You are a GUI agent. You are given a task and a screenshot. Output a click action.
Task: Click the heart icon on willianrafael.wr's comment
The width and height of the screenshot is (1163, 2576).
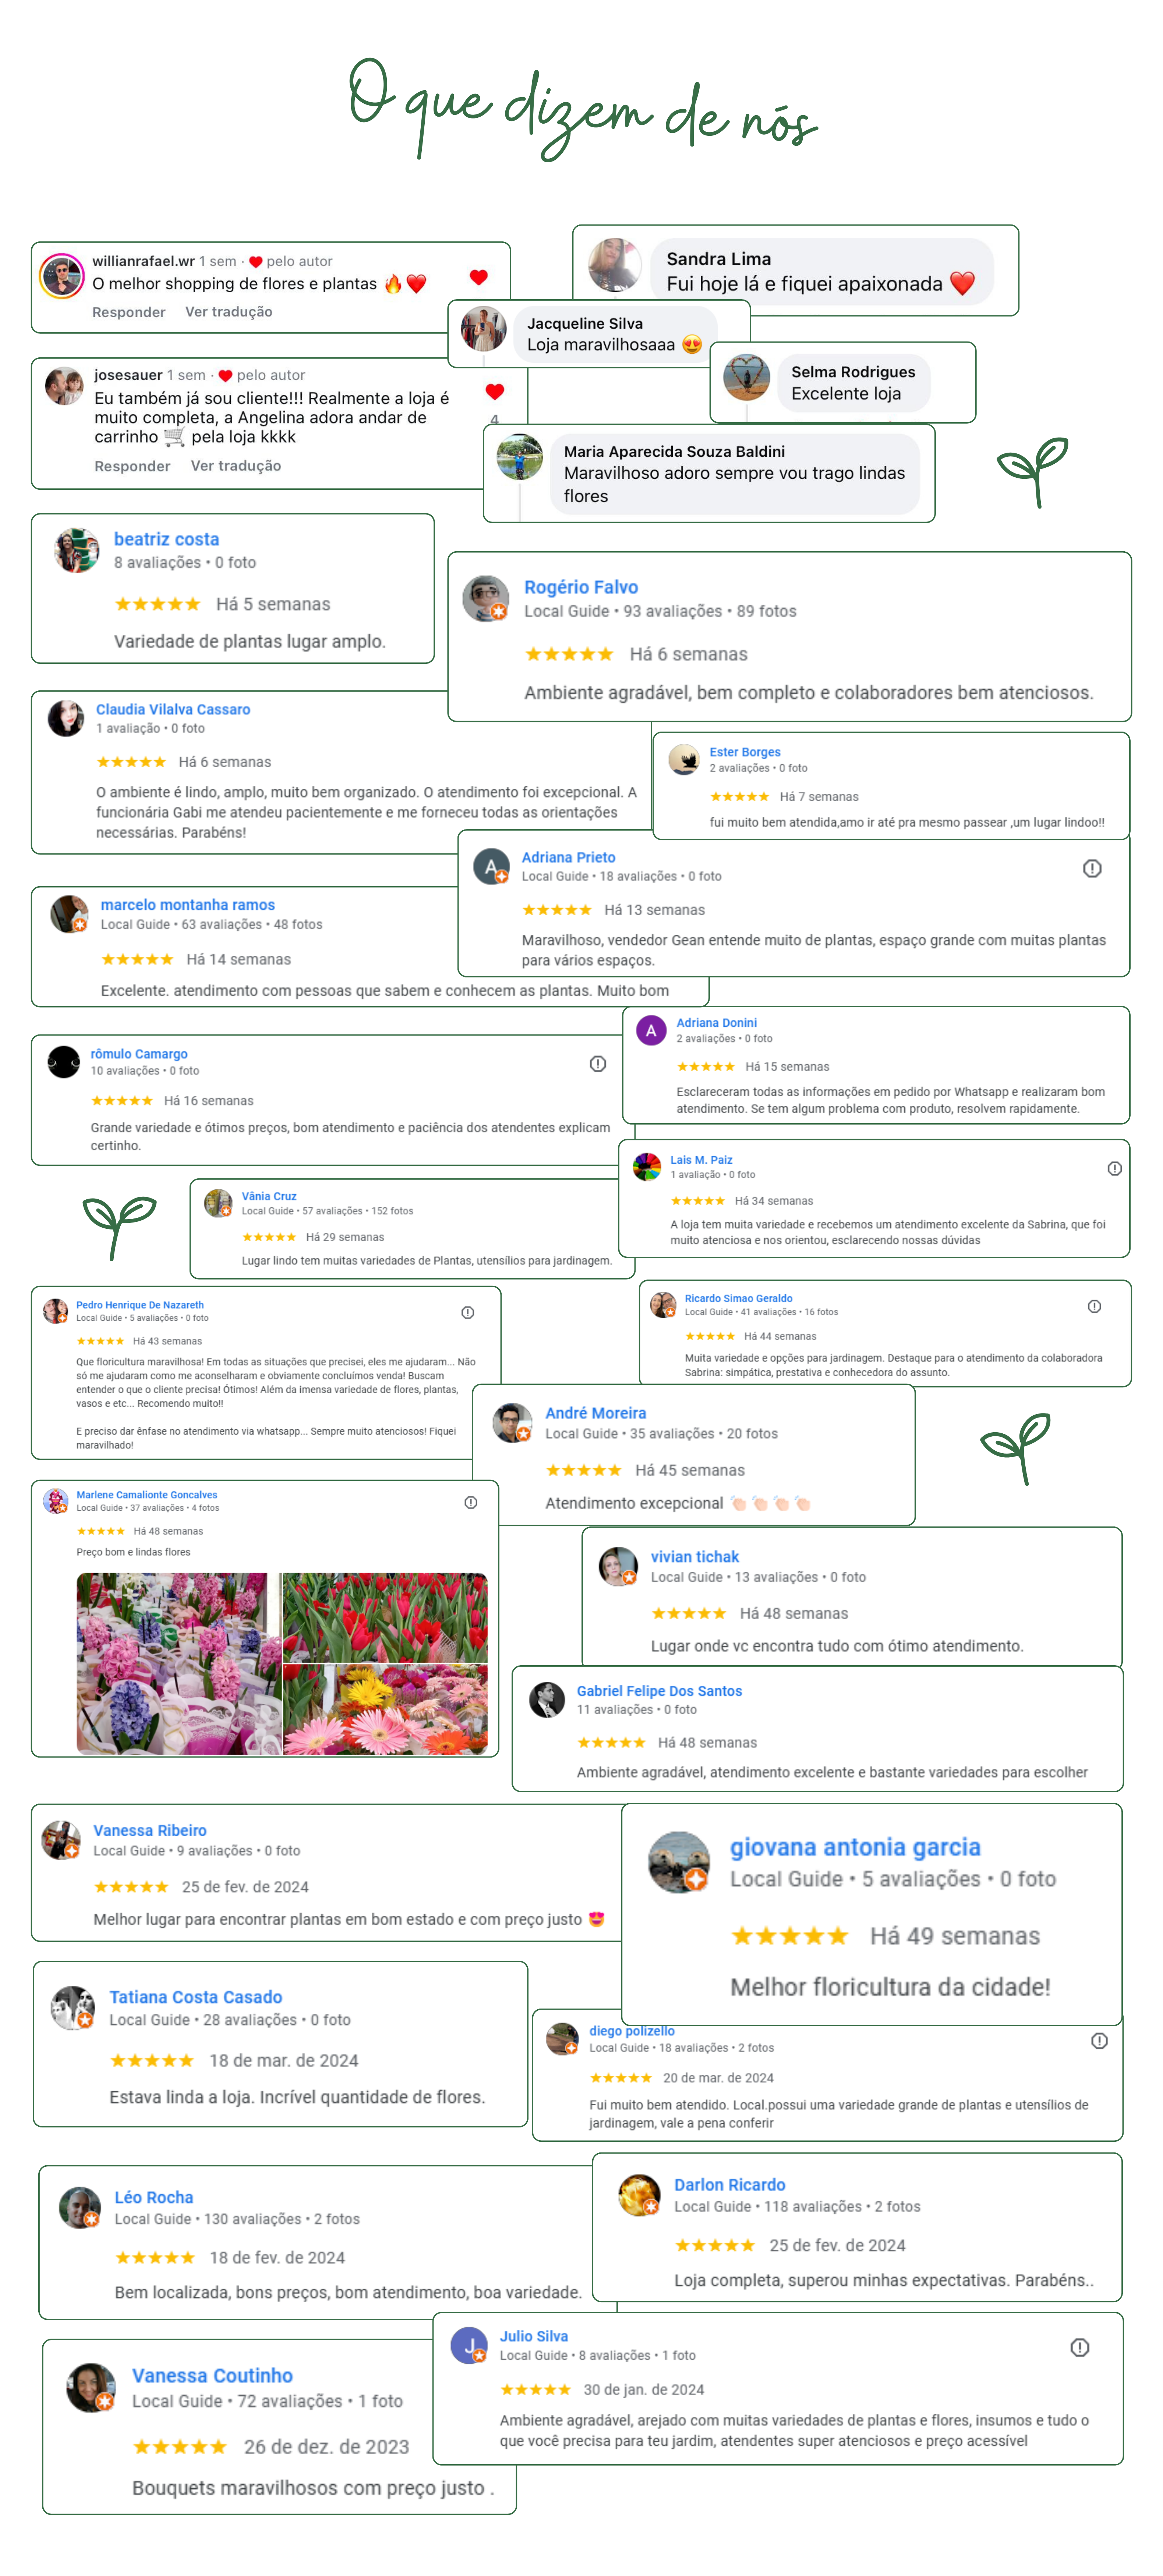coord(478,277)
